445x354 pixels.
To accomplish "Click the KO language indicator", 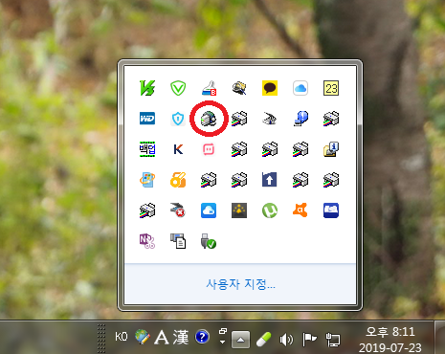I will click(x=122, y=337).
